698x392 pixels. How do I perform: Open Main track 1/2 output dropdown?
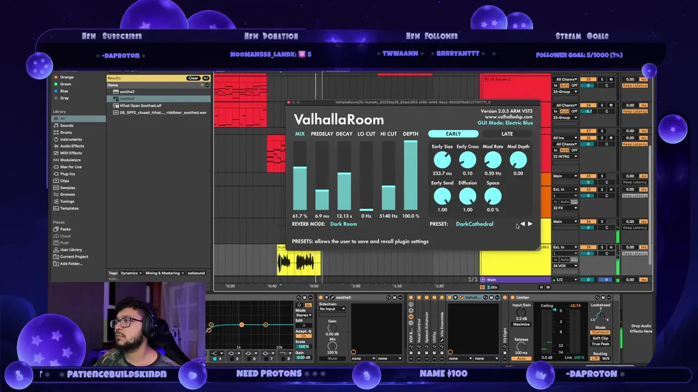[565, 279]
